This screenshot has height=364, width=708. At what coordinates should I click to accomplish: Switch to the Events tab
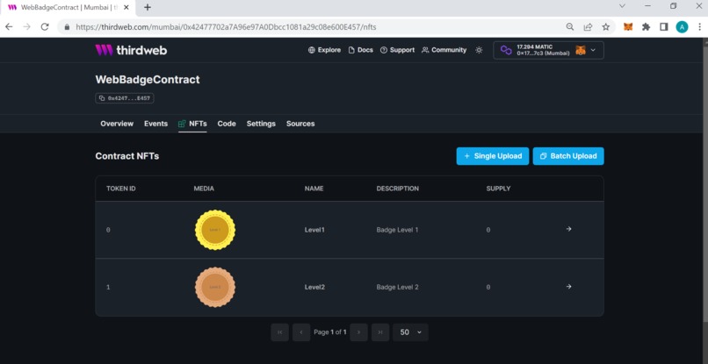(155, 124)
